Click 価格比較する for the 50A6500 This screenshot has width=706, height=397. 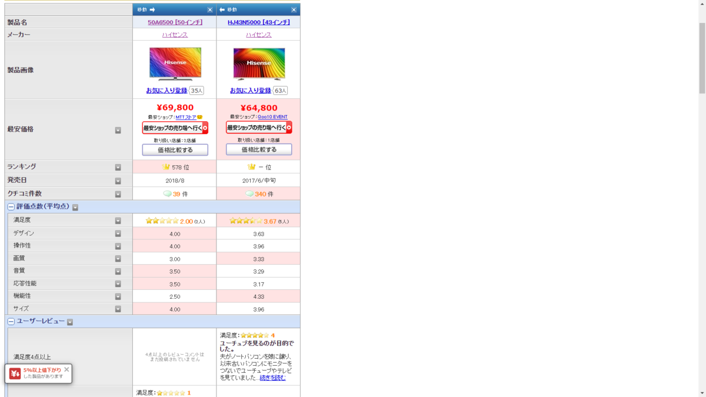pyautogui.click(x=175, y=150)
